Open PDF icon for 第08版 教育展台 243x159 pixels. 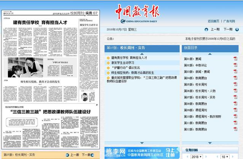(x=235, y=103)
